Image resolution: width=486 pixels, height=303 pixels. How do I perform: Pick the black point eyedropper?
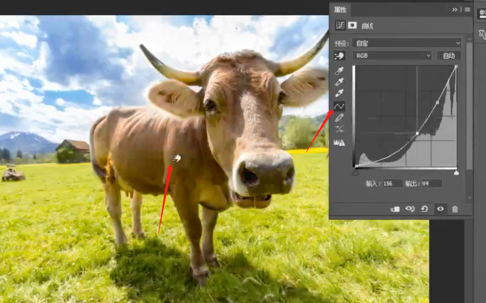(x=339, y=71)
